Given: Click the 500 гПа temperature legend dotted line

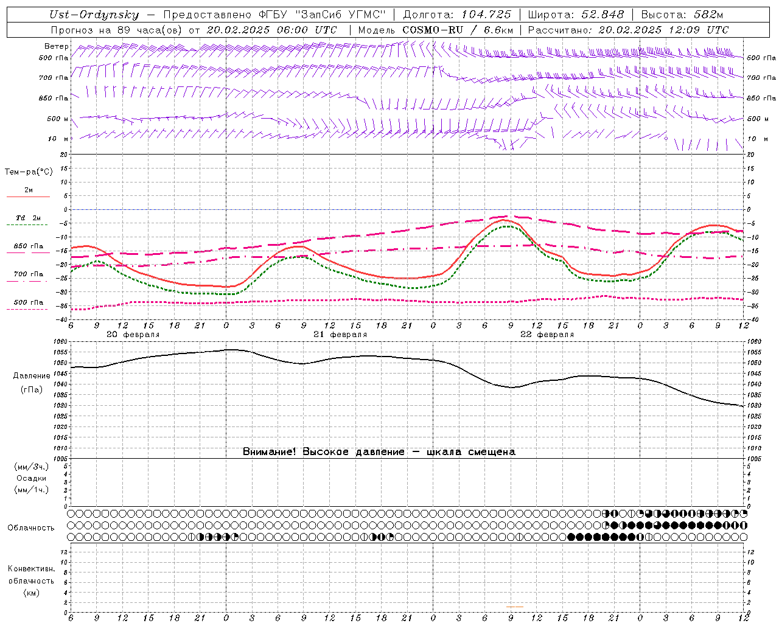Looking at the screenshot, I should (27, 310).
